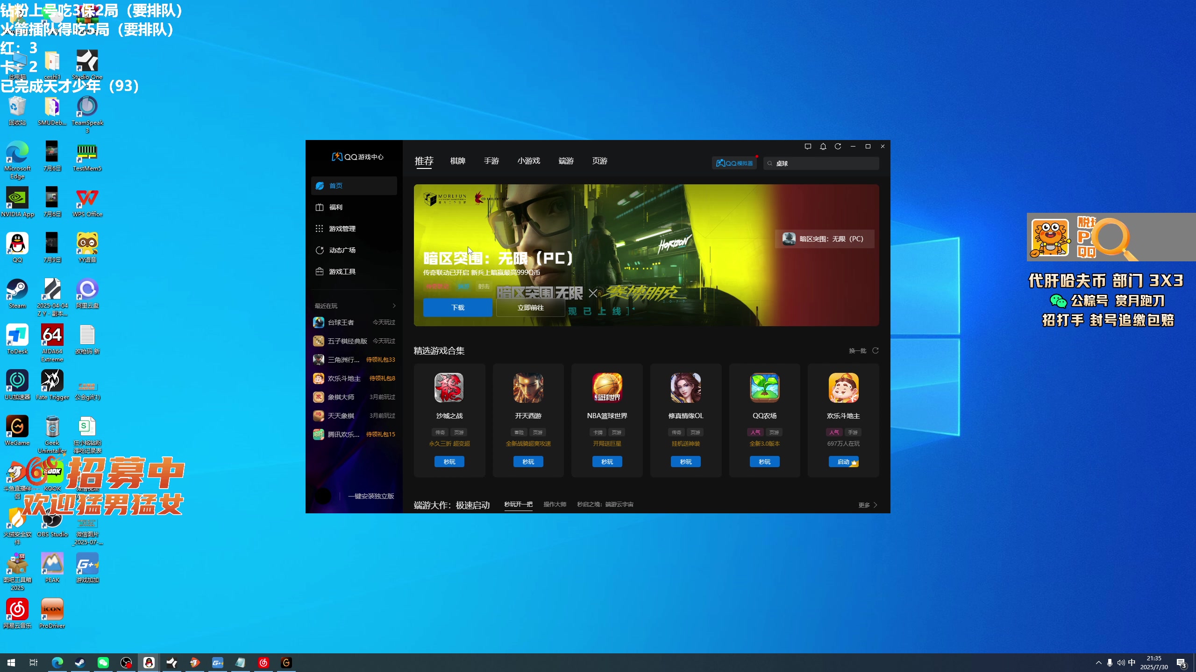Open 台球王者 in recent games
Screen dimensions: 1196x672
coord(354,322)
